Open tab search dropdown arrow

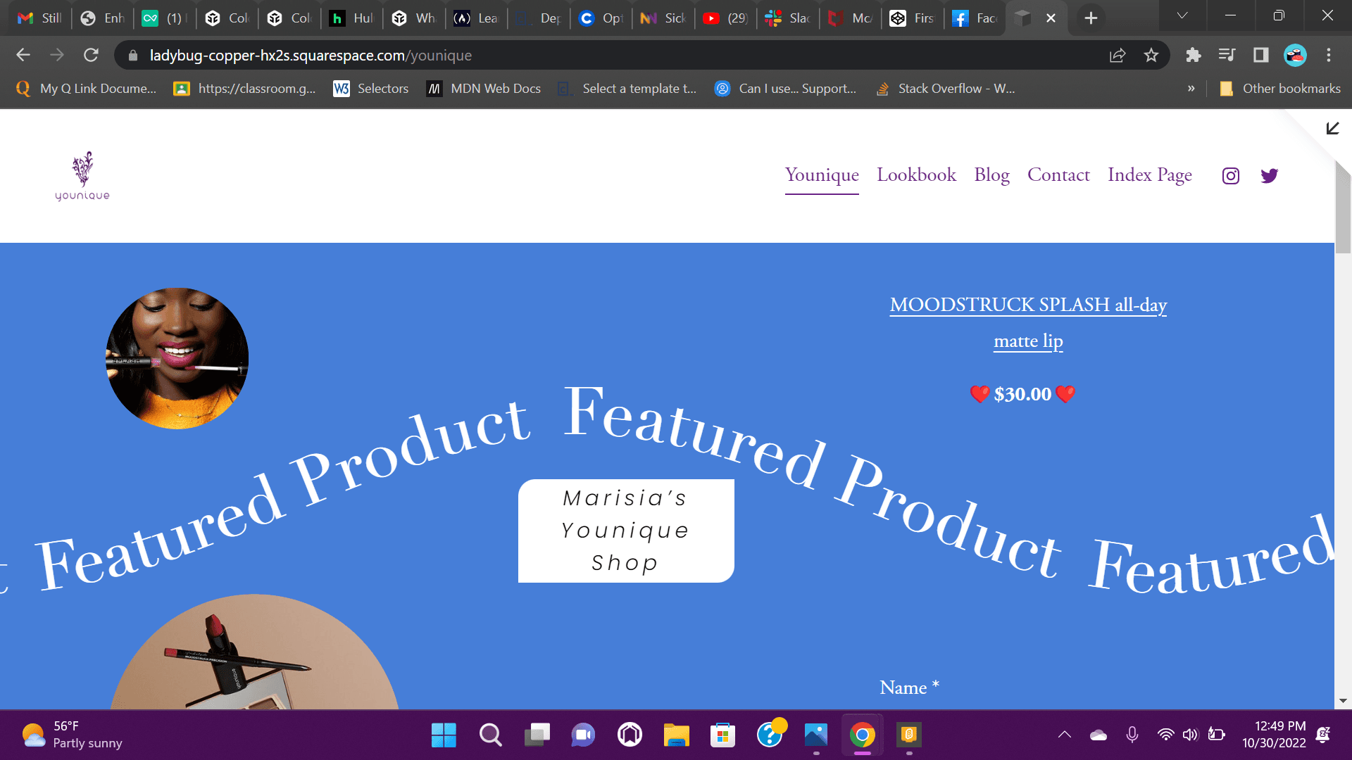(1182, 16)
